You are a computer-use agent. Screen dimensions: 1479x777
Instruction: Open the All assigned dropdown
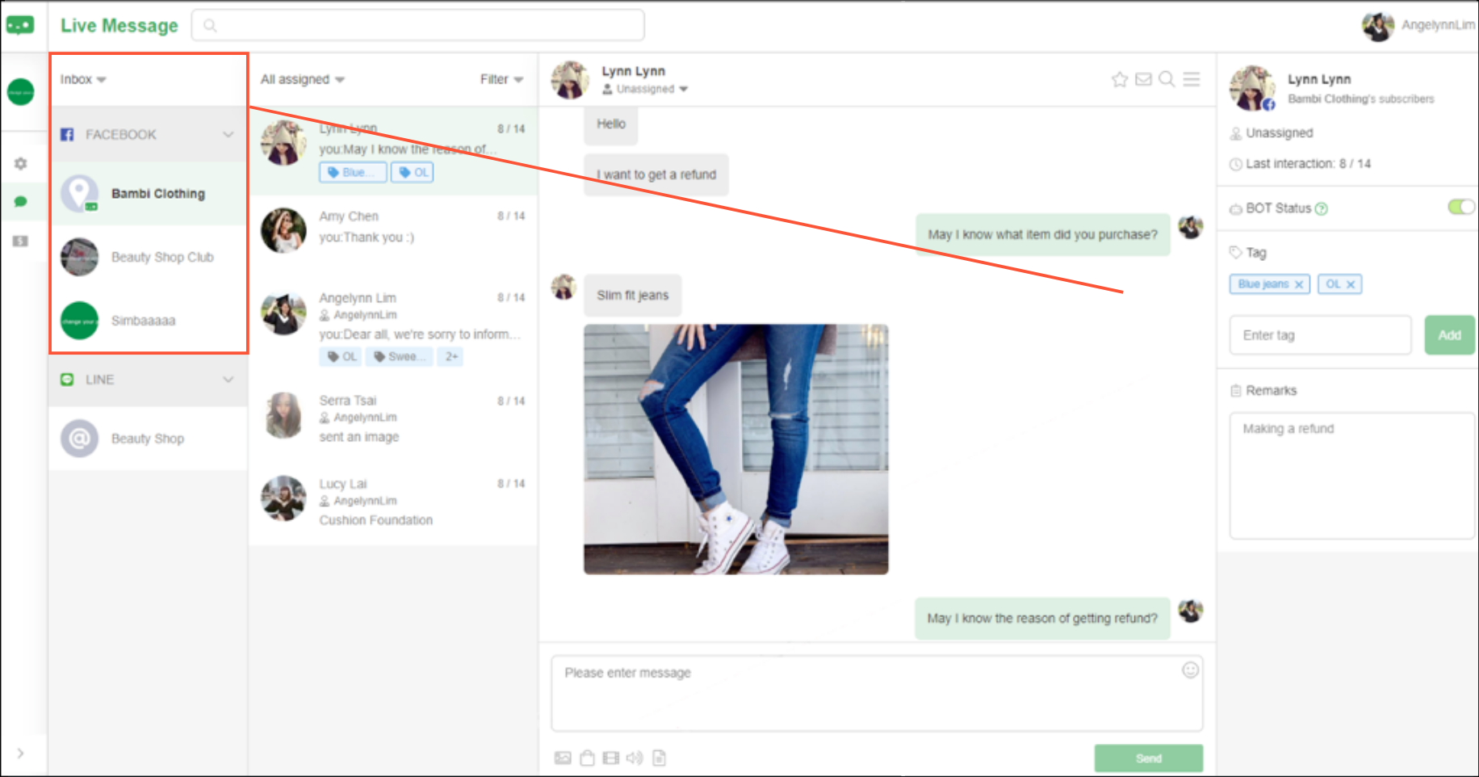(x=302, y=79)
